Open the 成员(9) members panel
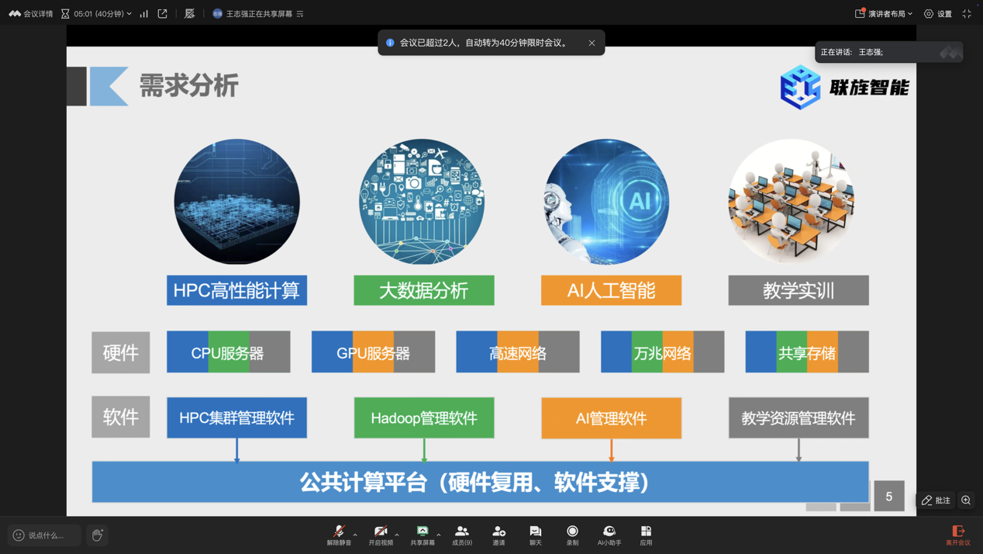The image size is (983, 554). click(461, 535)
